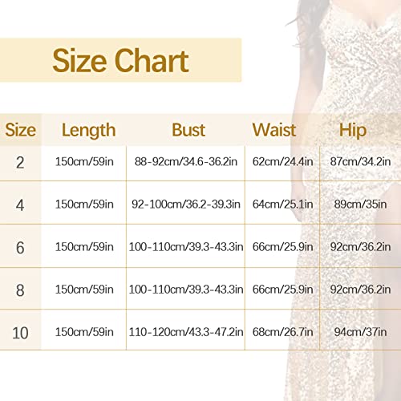This screenshot has width=401, height=401.
Task: Click the bust value "88-92cm/34.6-36.2in"
Action: 186,161
